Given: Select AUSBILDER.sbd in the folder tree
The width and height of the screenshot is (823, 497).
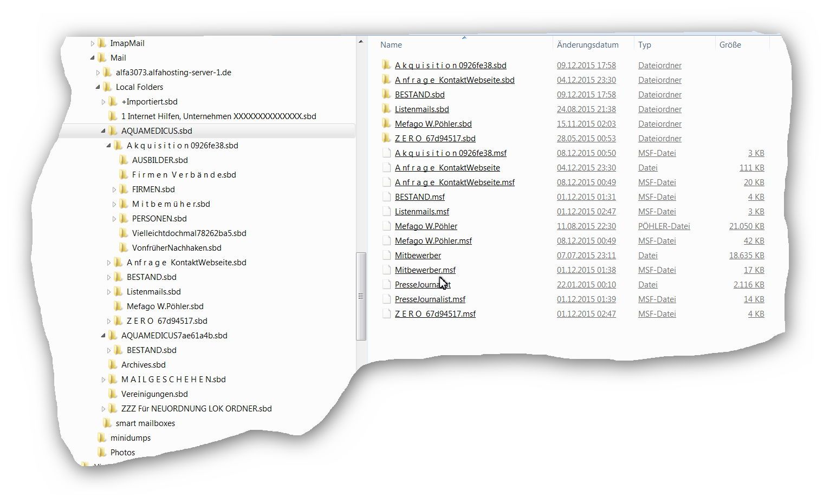Looking at the screenshot, I should 160,160.
